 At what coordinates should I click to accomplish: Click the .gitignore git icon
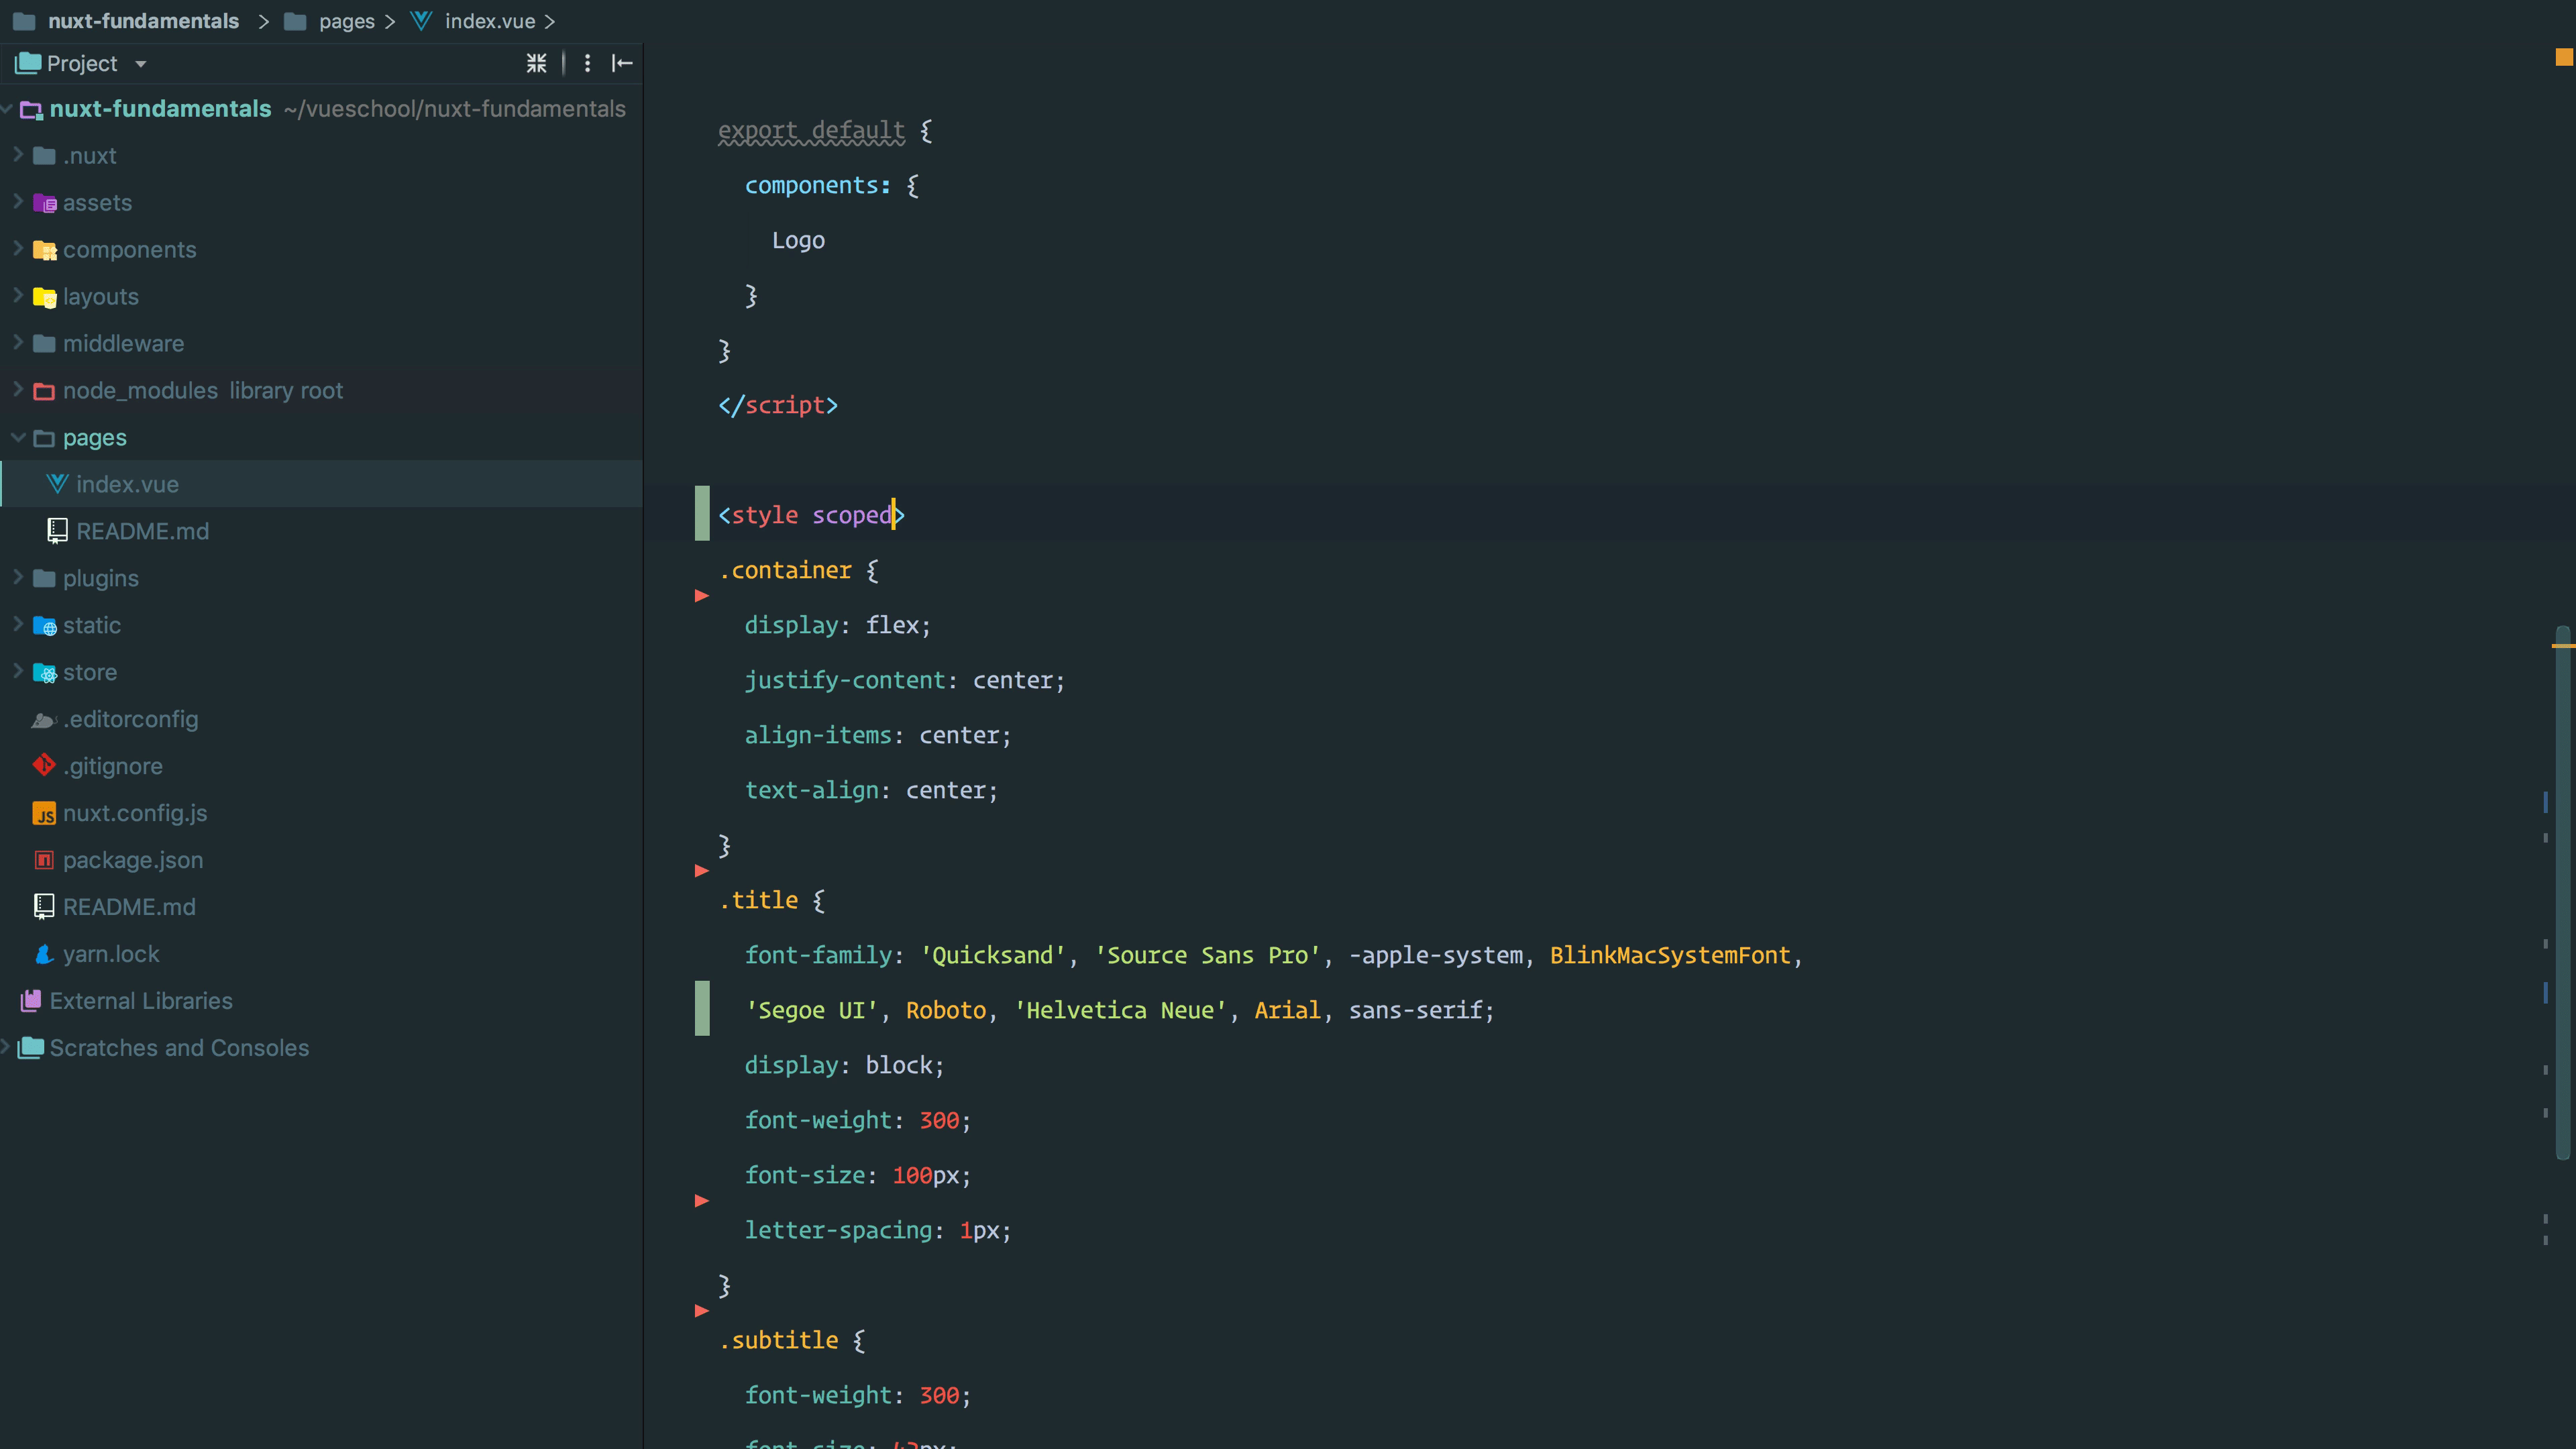click(44, 766)
